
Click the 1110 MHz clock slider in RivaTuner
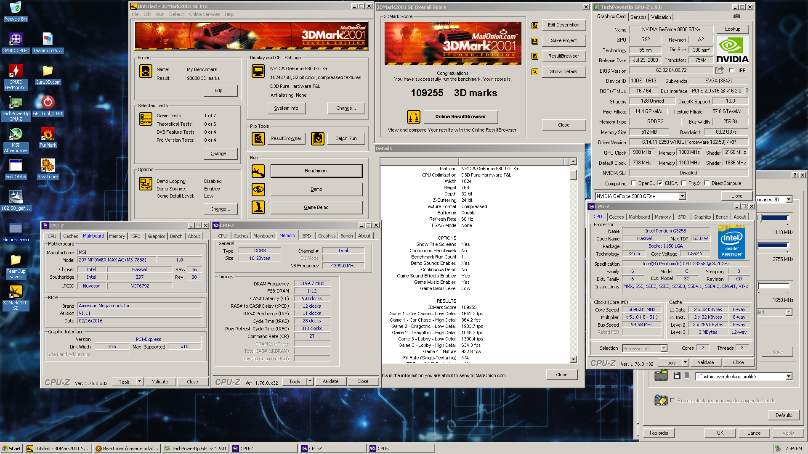[774, 218]
